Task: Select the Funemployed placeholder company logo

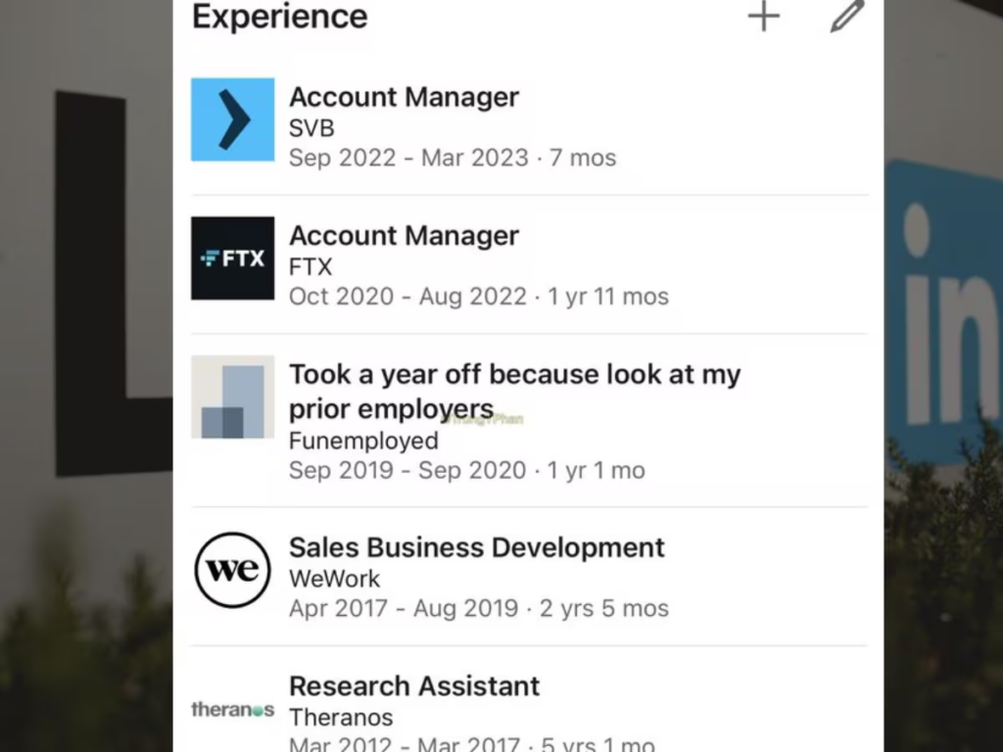Action: click(232, 397)
